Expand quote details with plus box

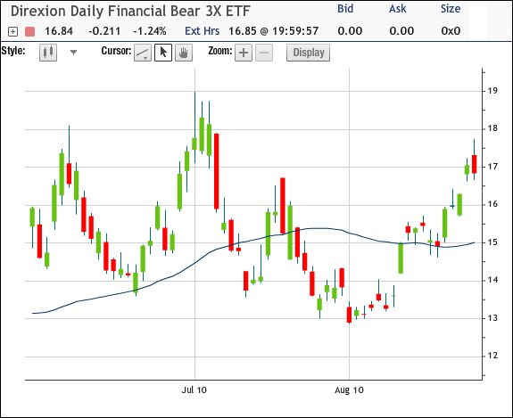12,31
